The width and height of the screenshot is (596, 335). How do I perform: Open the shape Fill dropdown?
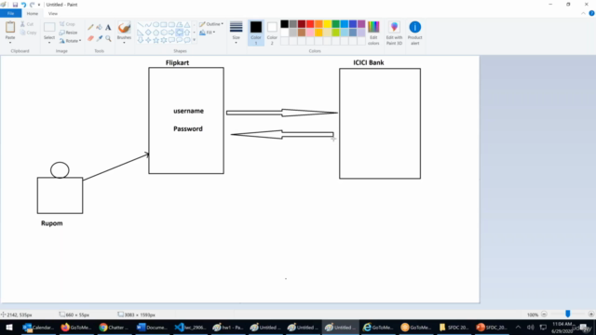click(x=208, y=33)
